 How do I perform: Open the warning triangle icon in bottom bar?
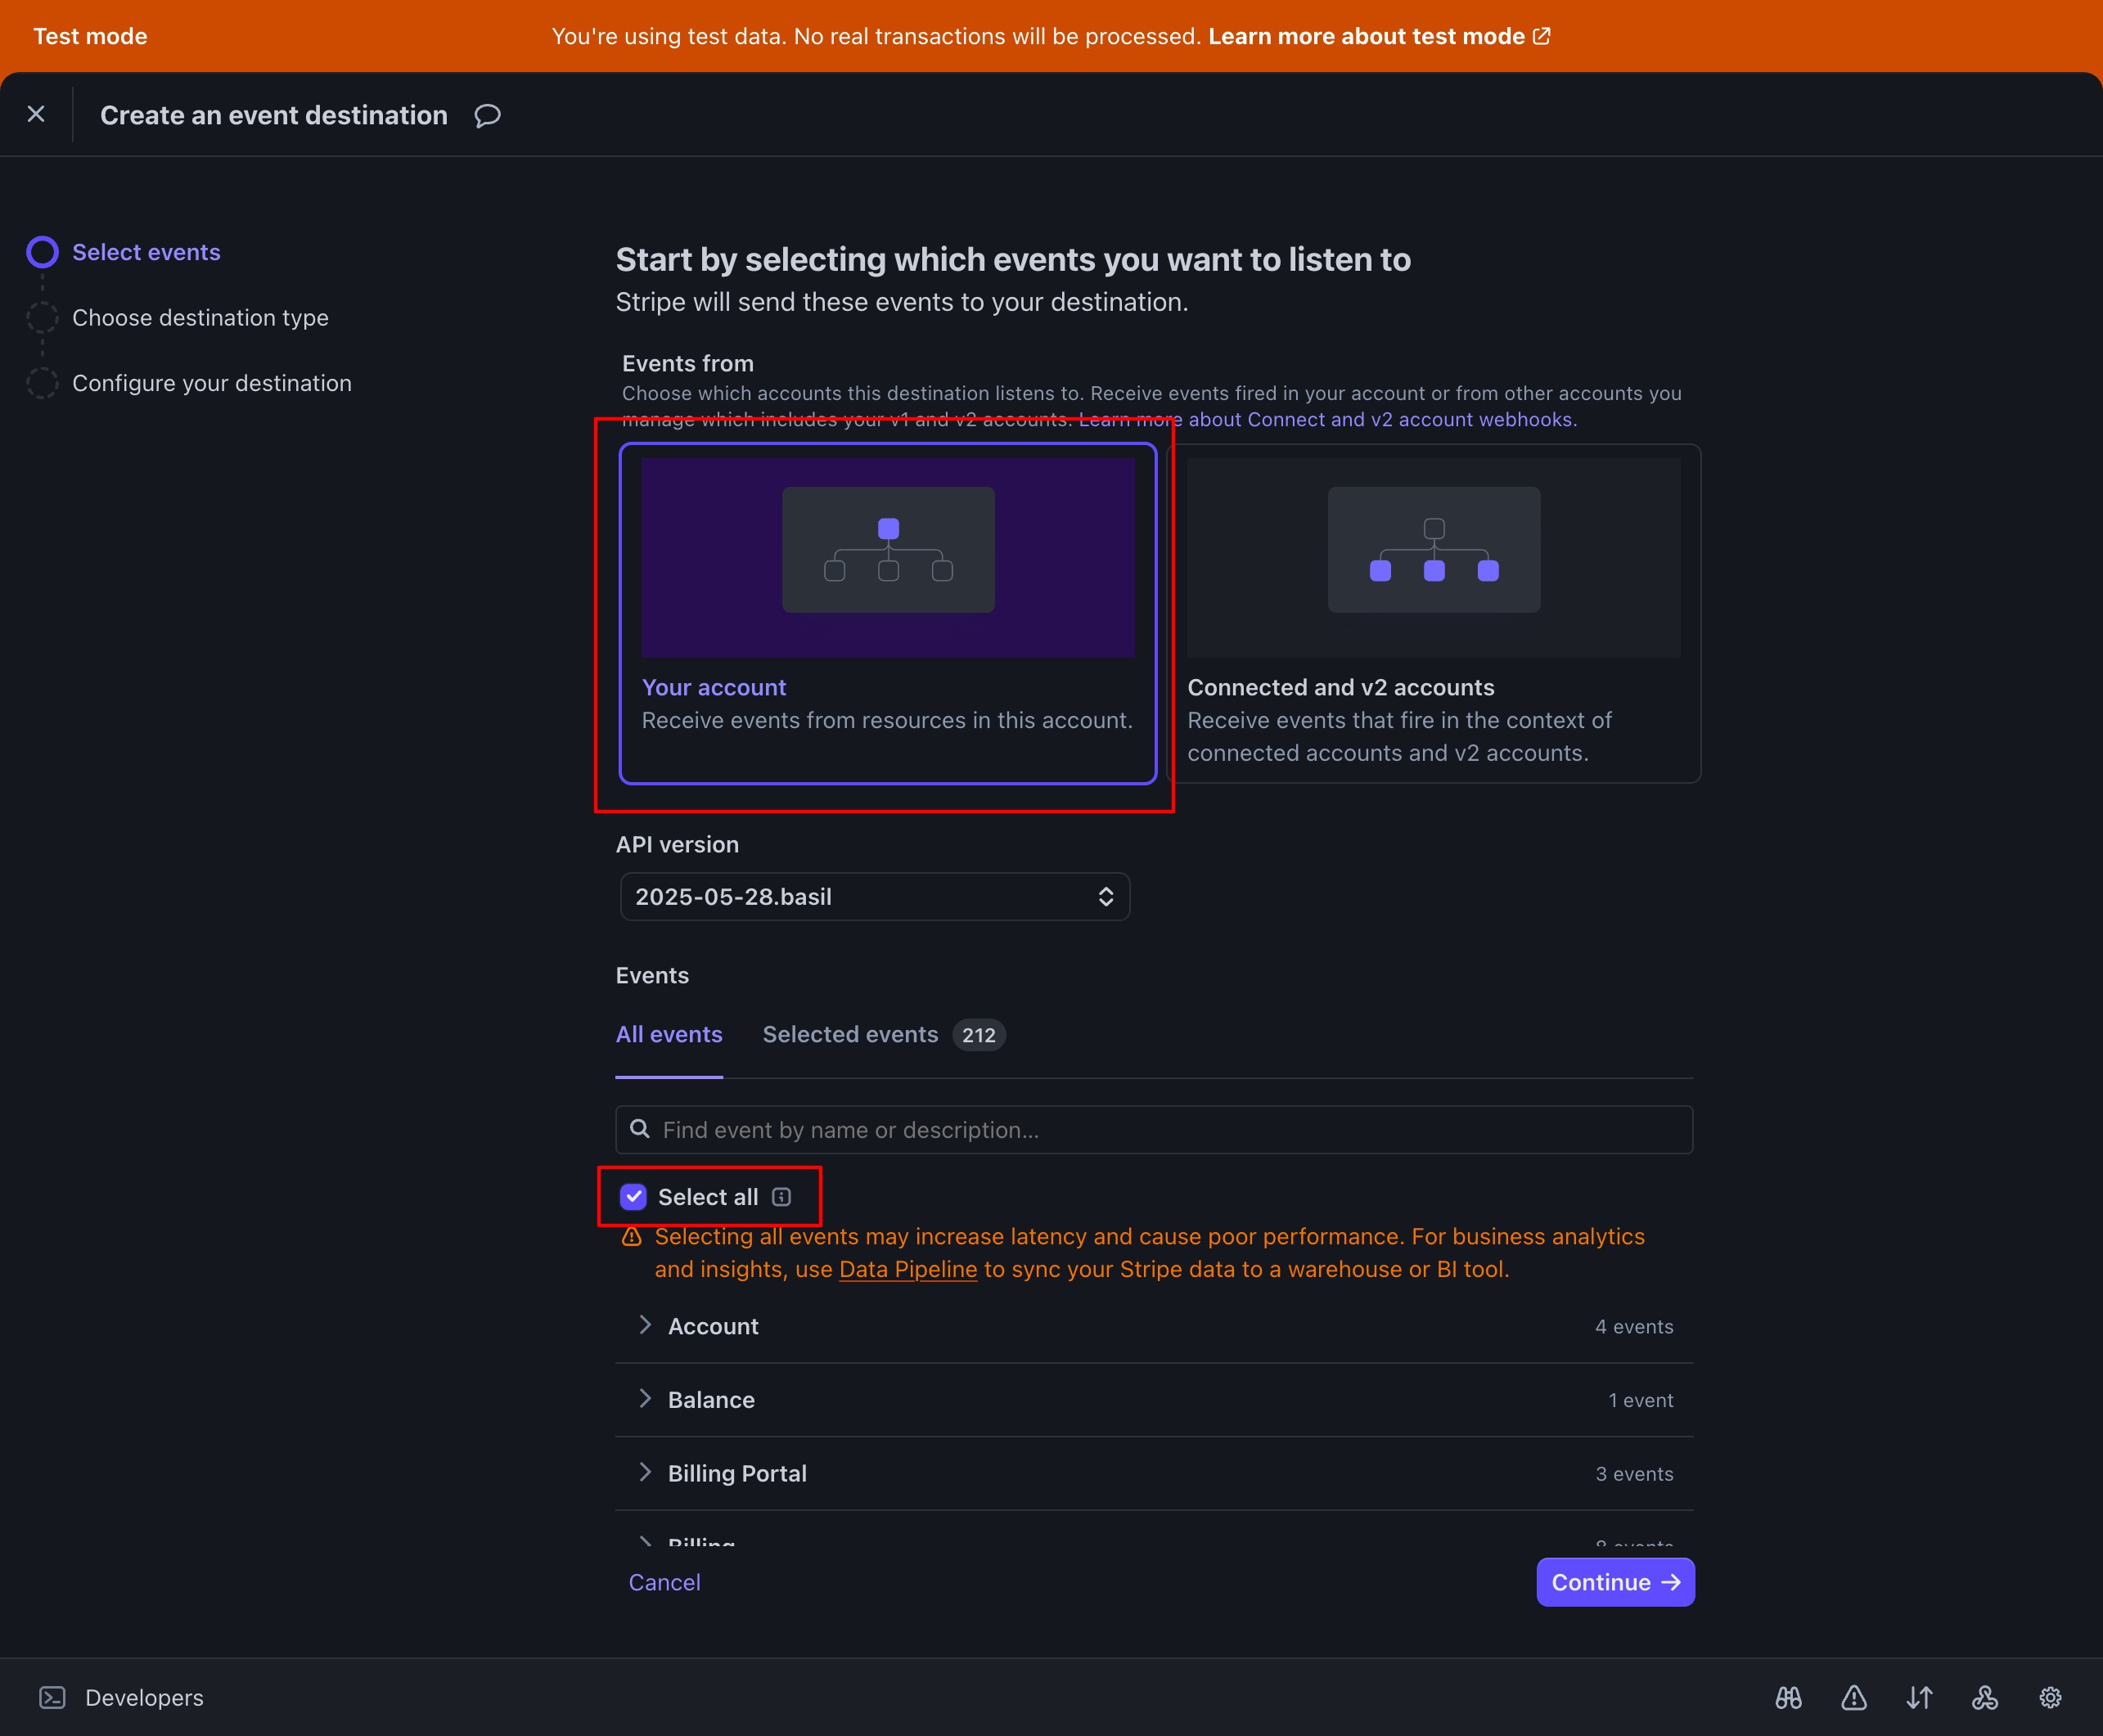pos(1853,1697)
